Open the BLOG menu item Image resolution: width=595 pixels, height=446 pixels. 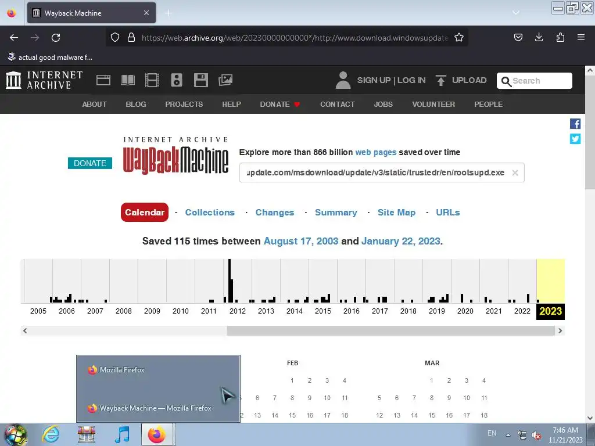pyautogui.click(x=136, y=105)
